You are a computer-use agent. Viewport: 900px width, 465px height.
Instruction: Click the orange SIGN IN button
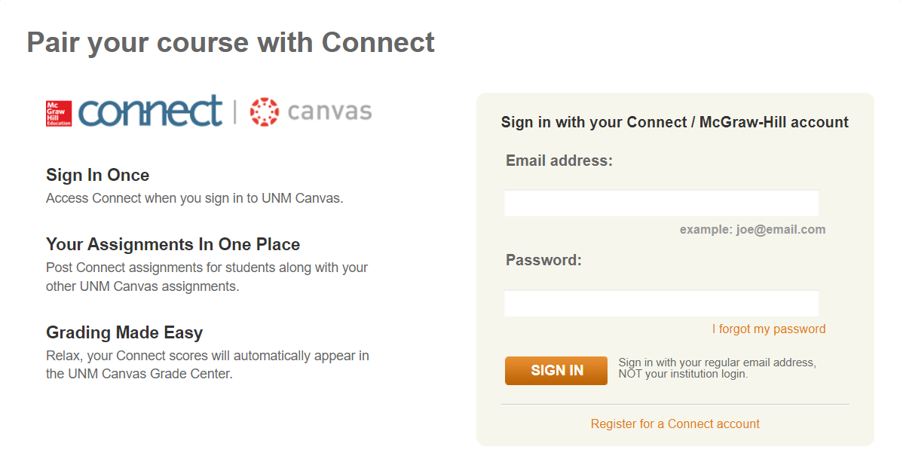[556, 370]
